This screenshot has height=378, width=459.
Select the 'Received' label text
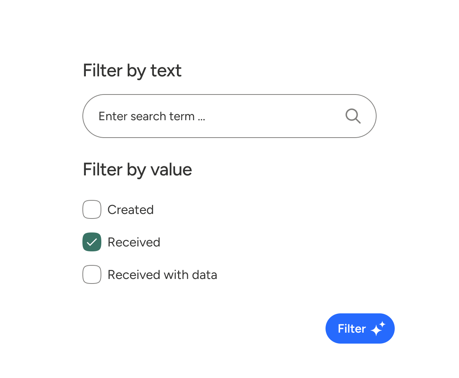[134, 242]
